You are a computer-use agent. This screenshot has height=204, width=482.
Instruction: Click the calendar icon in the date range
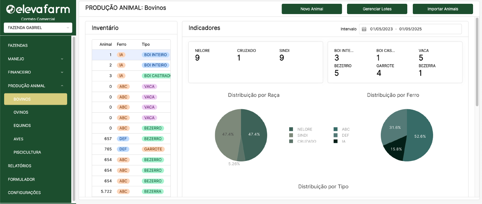click(x=364, y=29)
